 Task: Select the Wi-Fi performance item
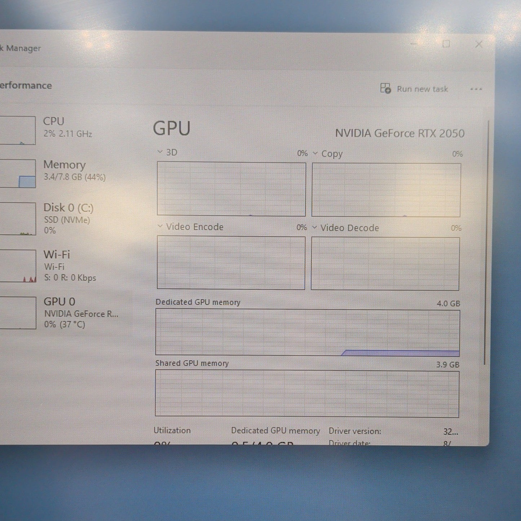tap(65, 265)
